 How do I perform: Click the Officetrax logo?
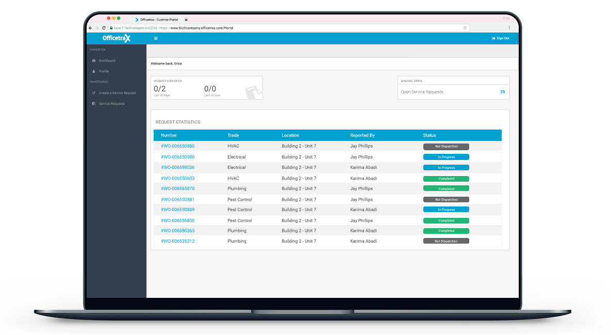pyautogui.click(x=117, y=38)
